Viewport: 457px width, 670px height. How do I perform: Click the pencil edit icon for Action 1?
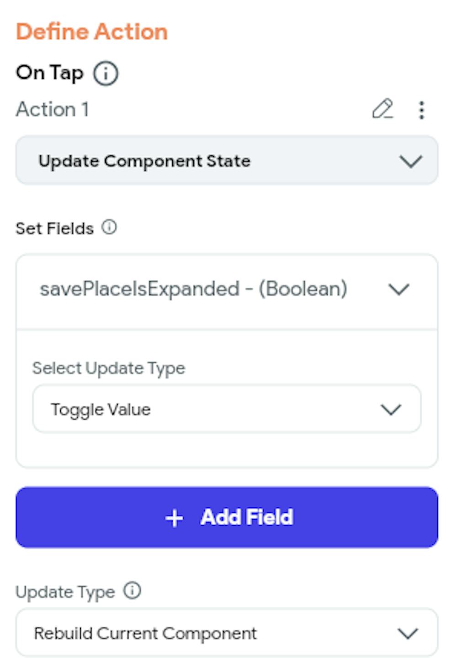(383, 109)
